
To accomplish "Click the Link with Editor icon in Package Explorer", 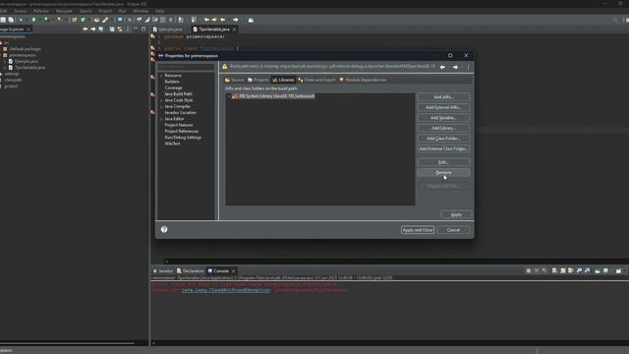I will tap(120, 29).
